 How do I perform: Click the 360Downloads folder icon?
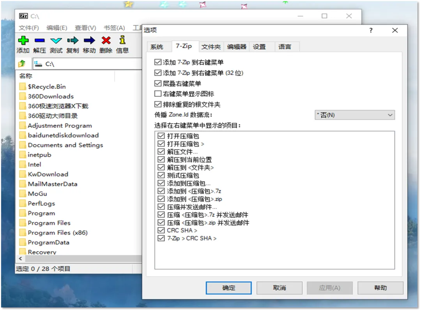(23, 96)
